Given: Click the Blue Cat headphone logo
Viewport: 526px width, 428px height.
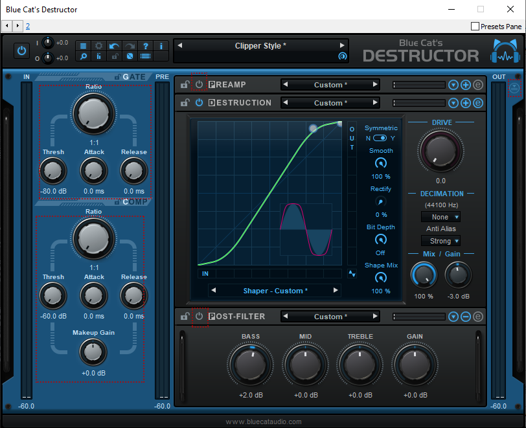Looking at the screenshot, I should (x=505, y=51).
